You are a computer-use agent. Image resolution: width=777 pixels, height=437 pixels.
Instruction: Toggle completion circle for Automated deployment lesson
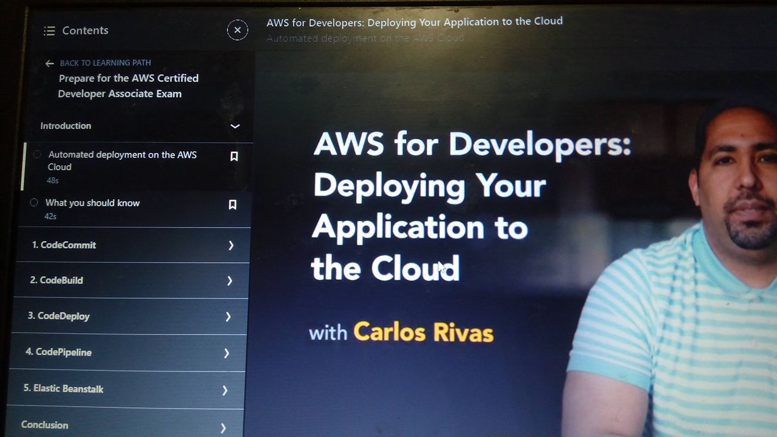click(37, 154)
